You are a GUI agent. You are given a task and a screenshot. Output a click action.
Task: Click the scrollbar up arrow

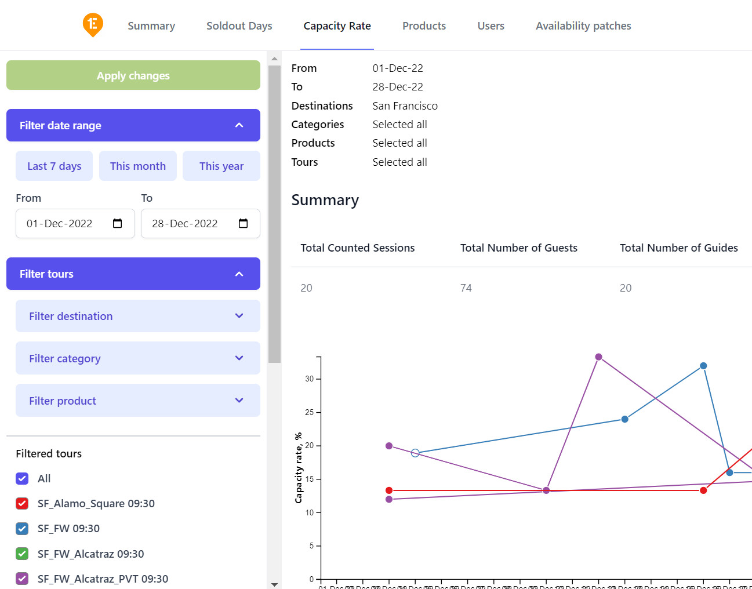click(274, 59)
